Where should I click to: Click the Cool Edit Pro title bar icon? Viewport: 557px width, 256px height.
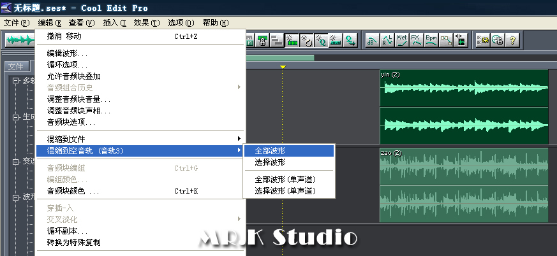click(6, 8)
